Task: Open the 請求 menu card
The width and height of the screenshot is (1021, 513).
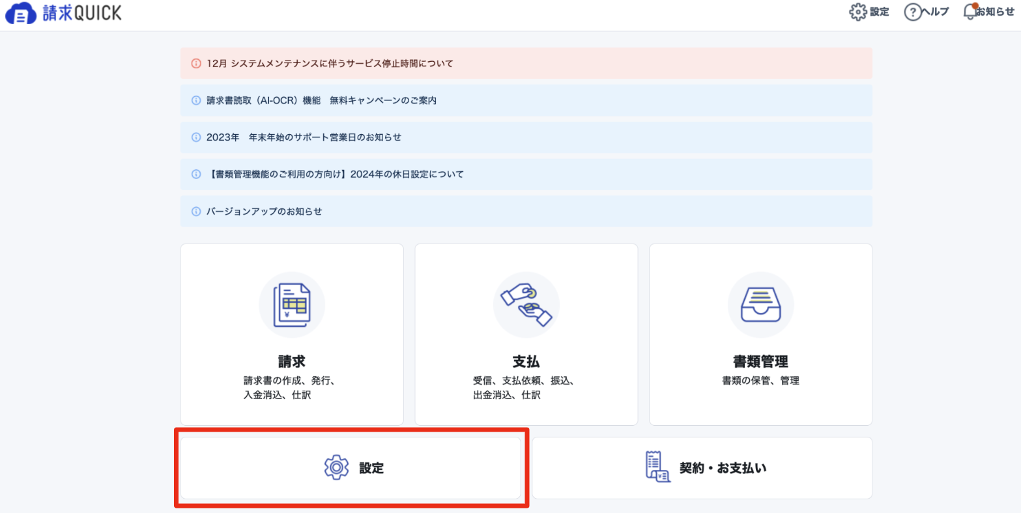Action: coord(292,335)
